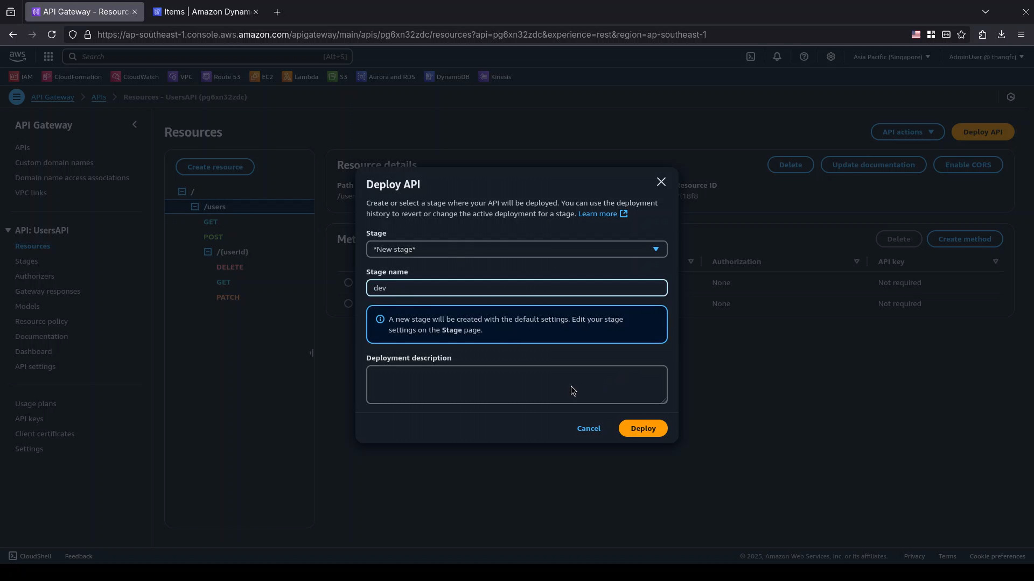This screenshot has height=581, width=1034.
Task: Open Gateway responses in the sidebar
Action: pos(47,291)
